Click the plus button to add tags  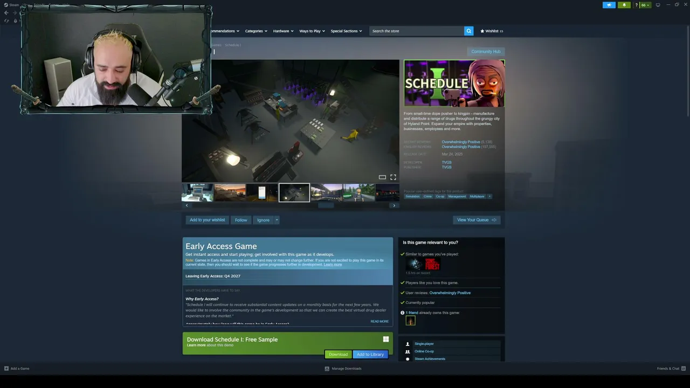(489, 196)
